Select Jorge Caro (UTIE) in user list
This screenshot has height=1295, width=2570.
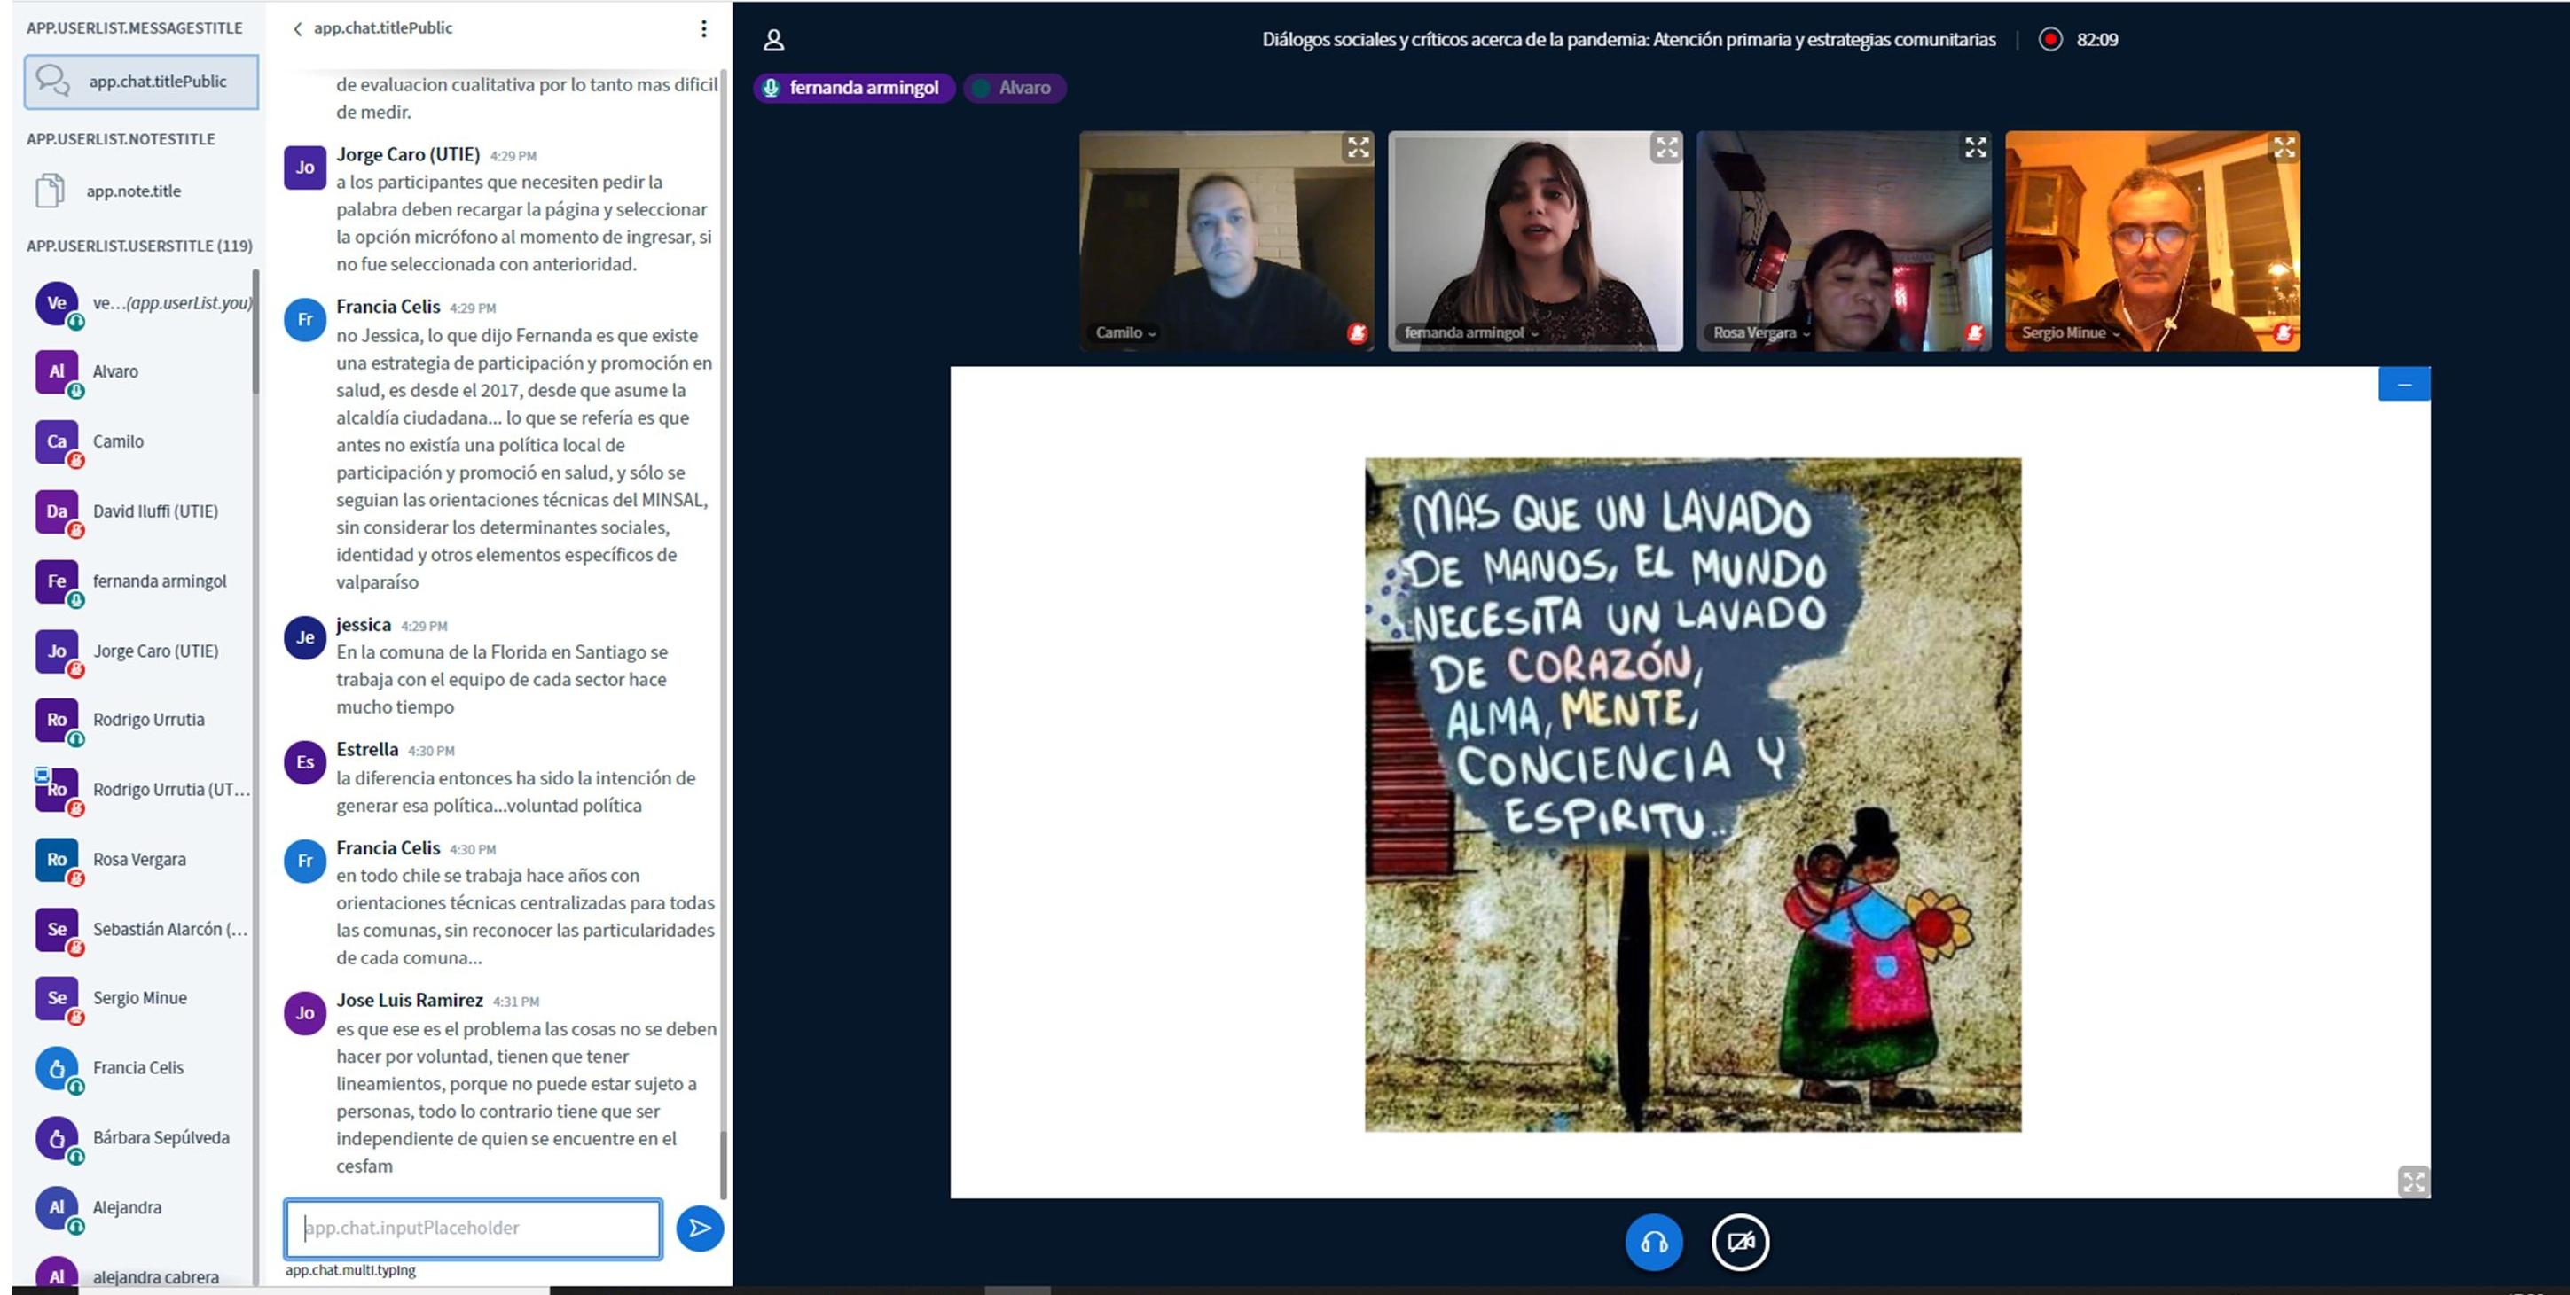(x=142, y=651)
